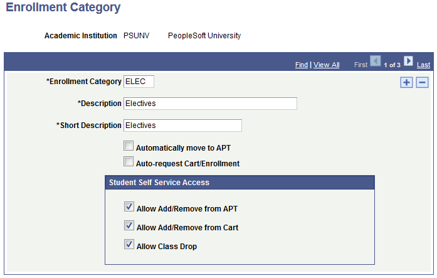Select the Short Description field
This screenshot has height=278, width=437.
pyautogui.click(x=182, y=126)
